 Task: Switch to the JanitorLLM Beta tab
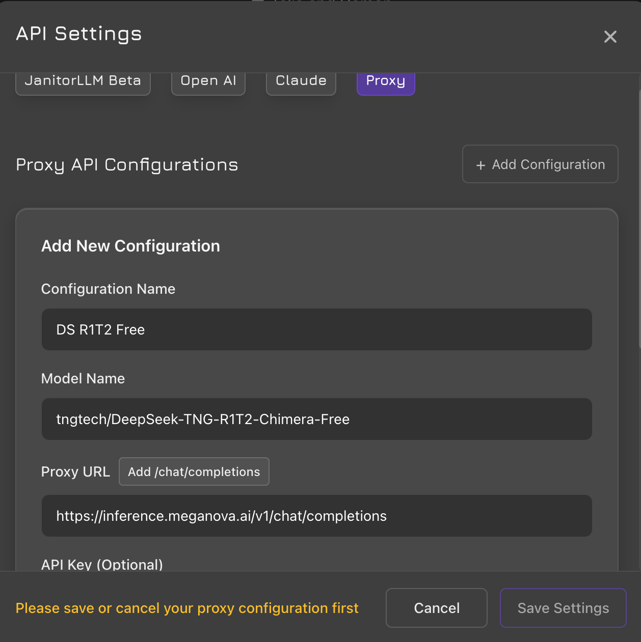pos(83,81)
